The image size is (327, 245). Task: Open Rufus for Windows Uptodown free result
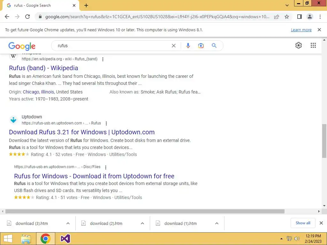(x=94, y=176)
